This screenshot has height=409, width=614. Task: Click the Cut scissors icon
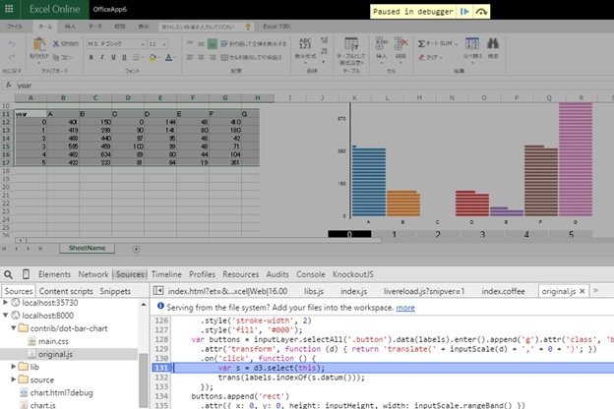(x=56, y=43)
